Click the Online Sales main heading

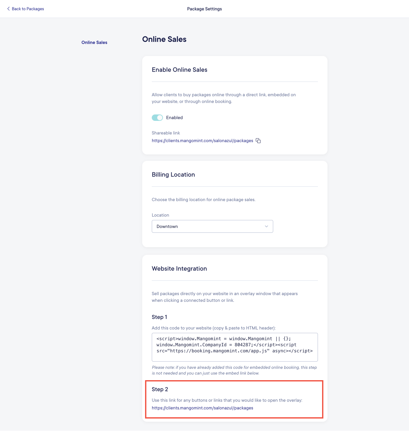tap(164, 39)
